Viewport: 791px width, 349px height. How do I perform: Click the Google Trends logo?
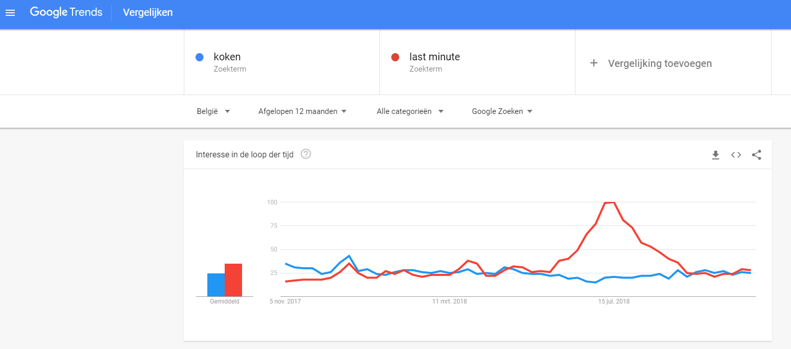(x=66, y=12)
